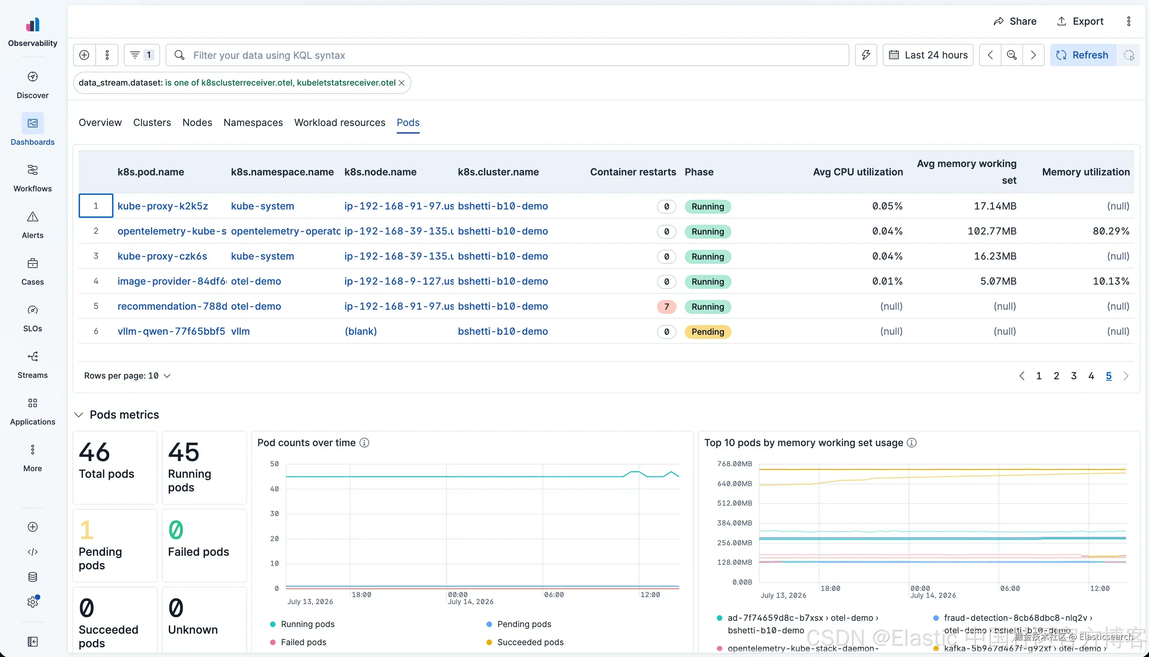Screen dimensions: 1149x657
Task: Open the Alerts section icon
Action: point(32,216)
